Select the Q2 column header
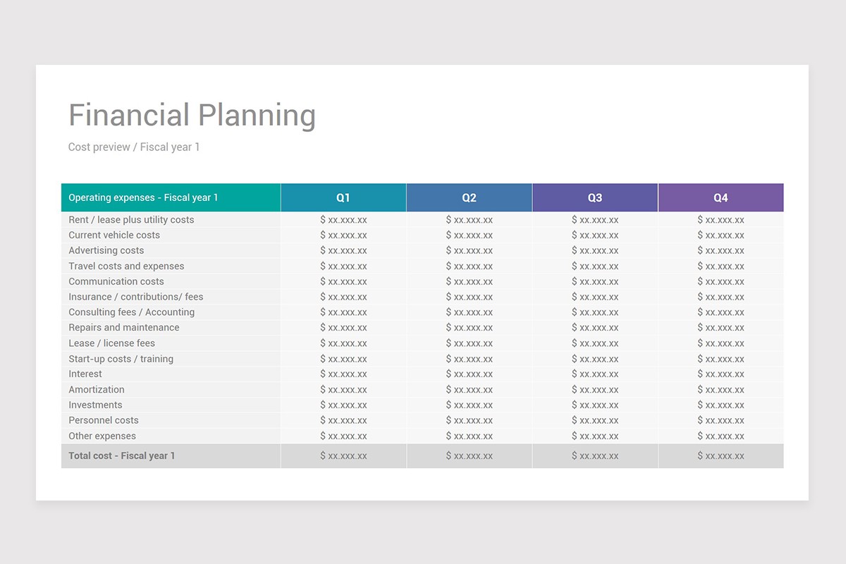 click(x=469, y=197)
